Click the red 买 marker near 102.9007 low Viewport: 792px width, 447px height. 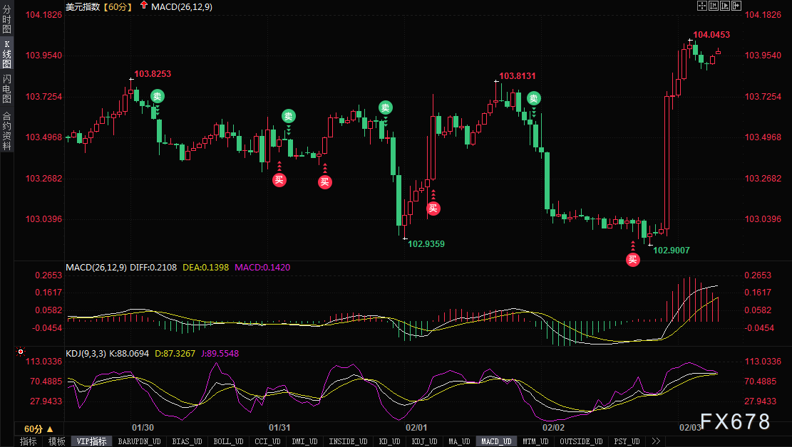633,259
